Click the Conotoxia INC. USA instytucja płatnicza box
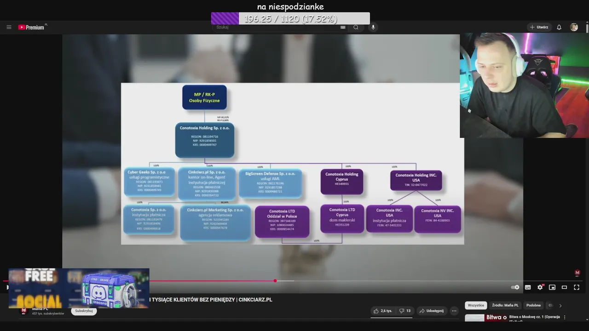This screenshot has width=589, height=331. (389, 218)
